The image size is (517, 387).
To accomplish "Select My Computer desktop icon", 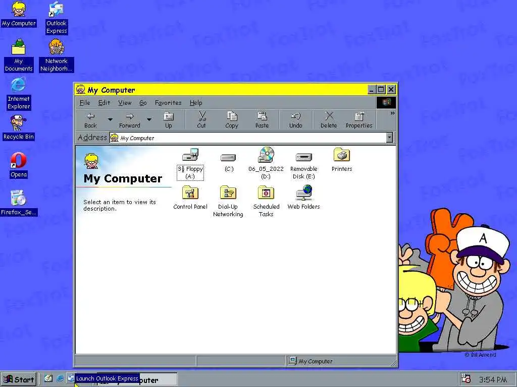I will pyautogui.click(x=19, y=14).
